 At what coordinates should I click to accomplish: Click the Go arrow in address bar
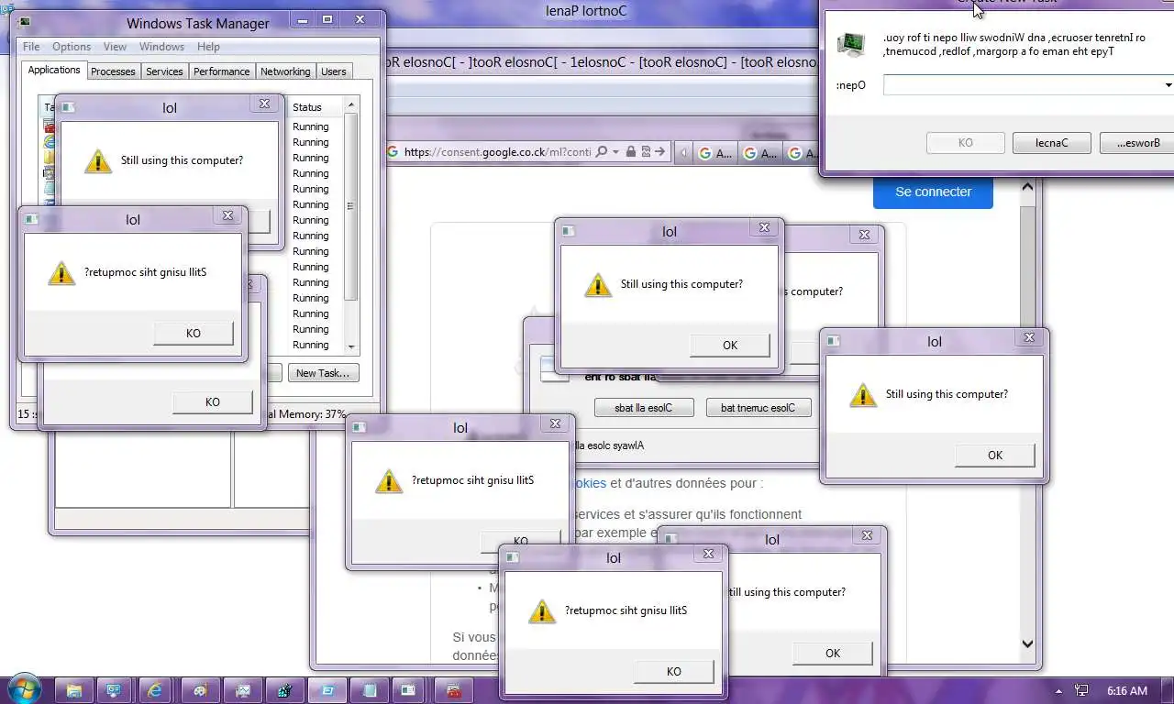660,152
